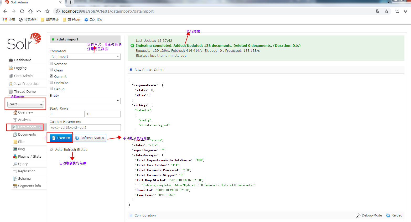Open Overview via its house icon
This screenshot has width=411, height=222.
[x=15, y=112]
